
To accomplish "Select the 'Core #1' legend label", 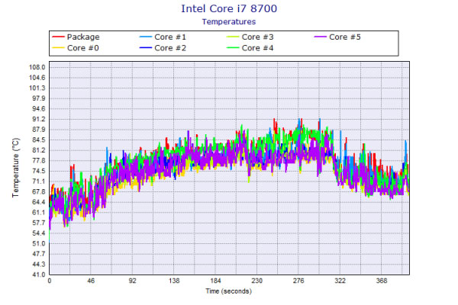I will click(170, 37).
